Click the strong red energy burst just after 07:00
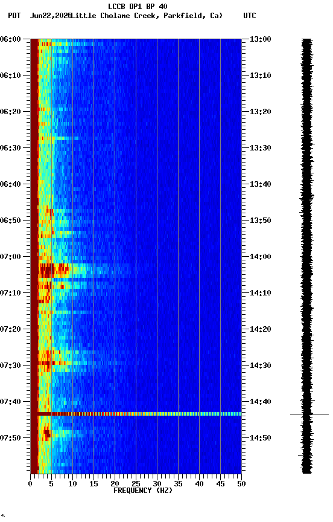Viewport: 333px width, 522px height. point(53,270)
